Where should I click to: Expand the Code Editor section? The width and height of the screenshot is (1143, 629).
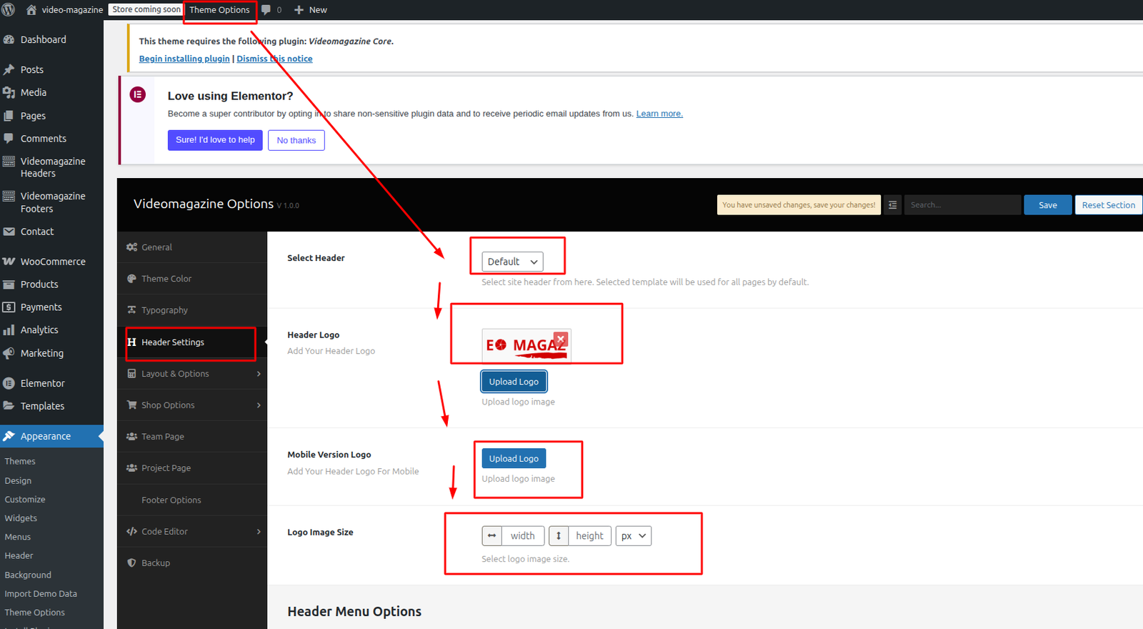(192, 532)
